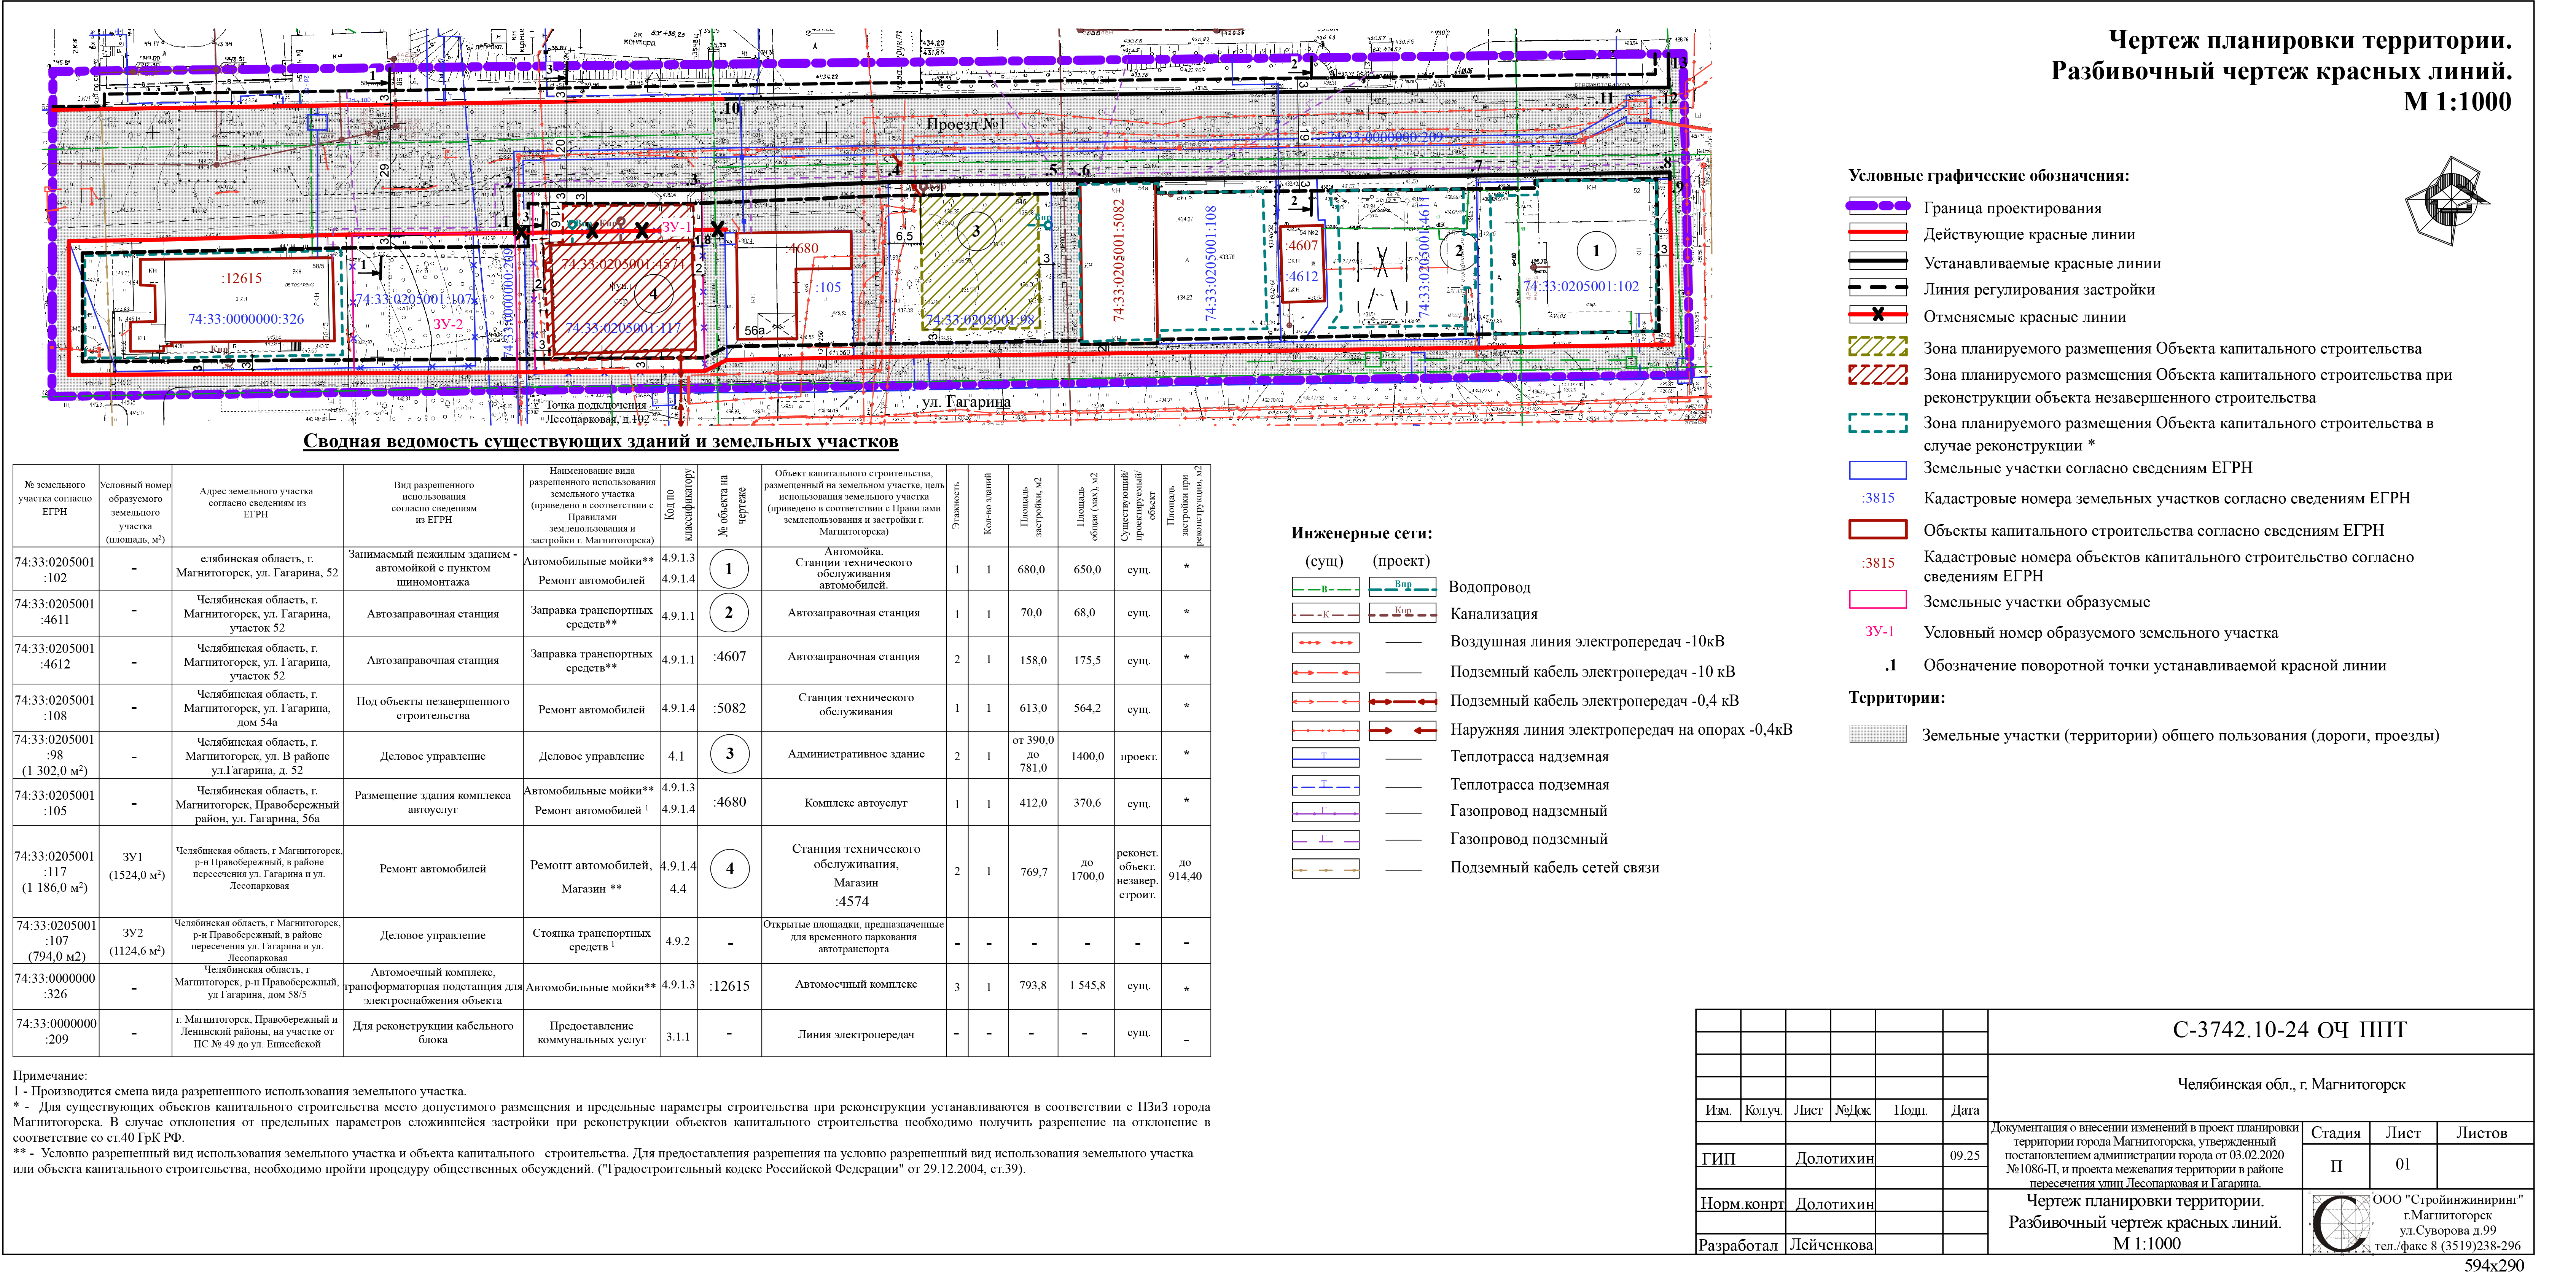Screen dimensions: 2576x1281
Task: Click the 'Сводная ведомость' table heading
Action: (600, 441)
